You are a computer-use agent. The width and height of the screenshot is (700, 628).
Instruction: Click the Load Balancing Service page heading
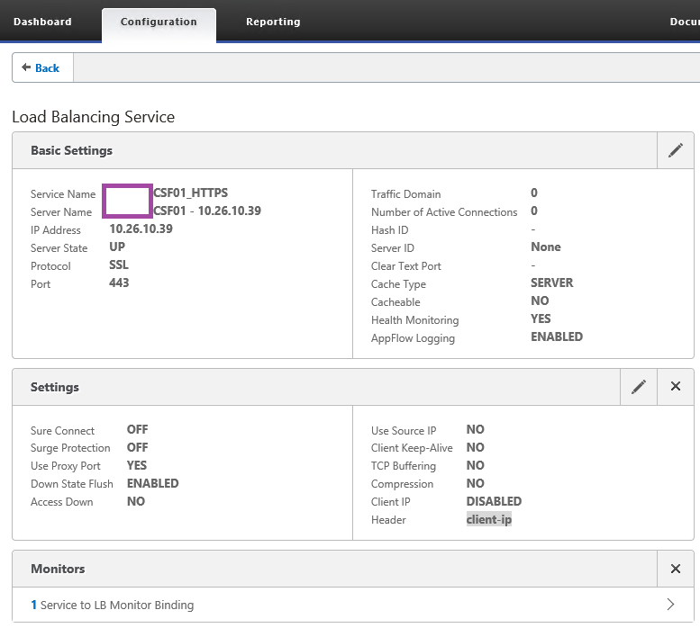pos(93,117)
